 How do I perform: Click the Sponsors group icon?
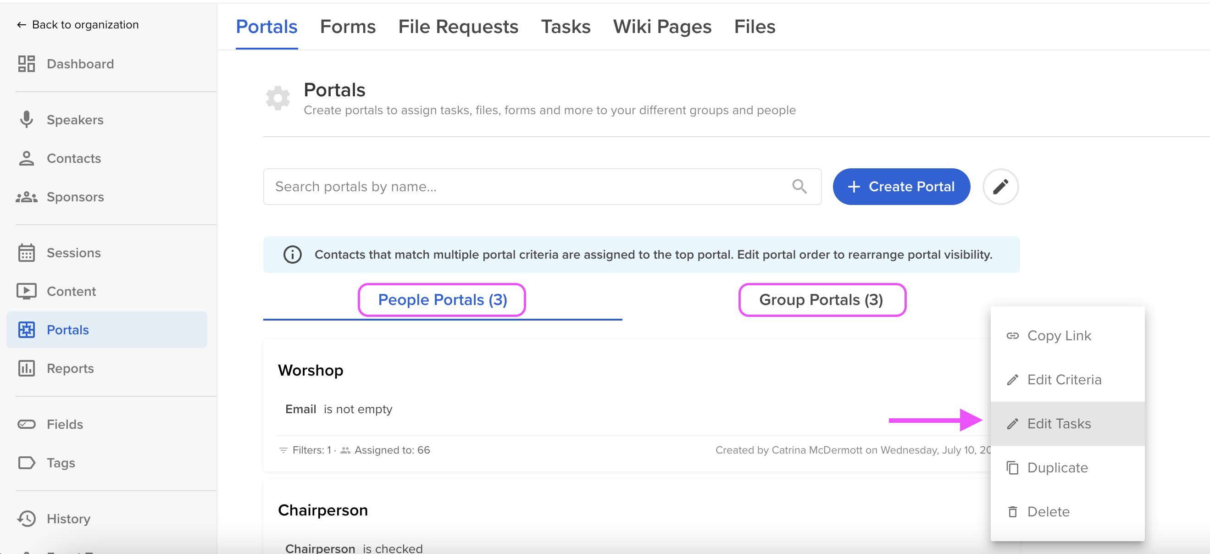26,197
